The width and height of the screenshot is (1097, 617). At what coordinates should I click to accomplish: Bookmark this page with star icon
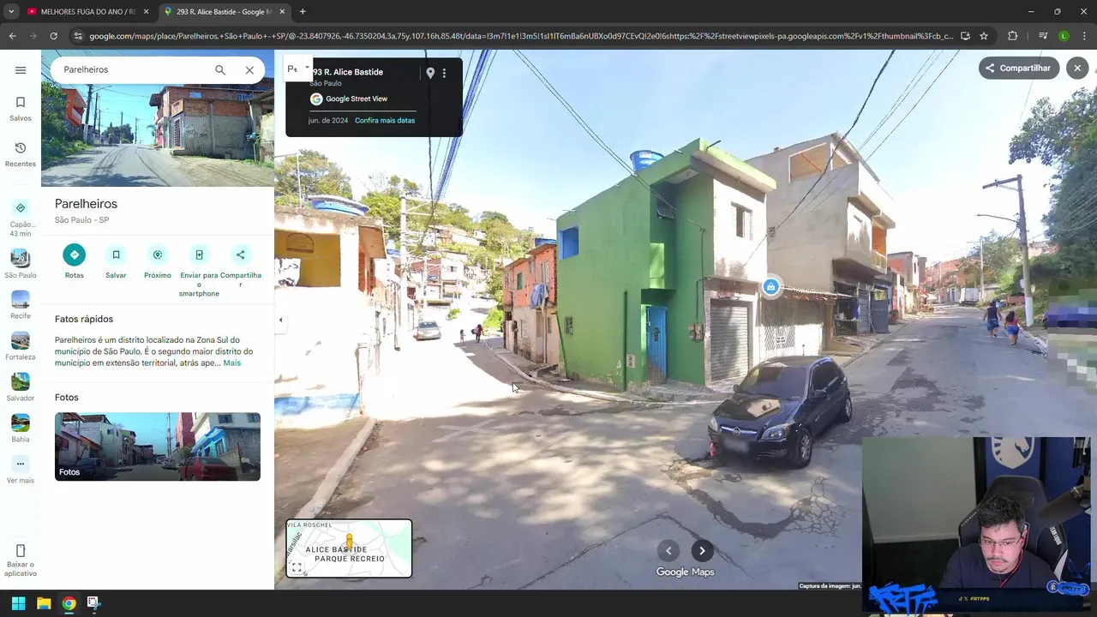tap(984, 36)
